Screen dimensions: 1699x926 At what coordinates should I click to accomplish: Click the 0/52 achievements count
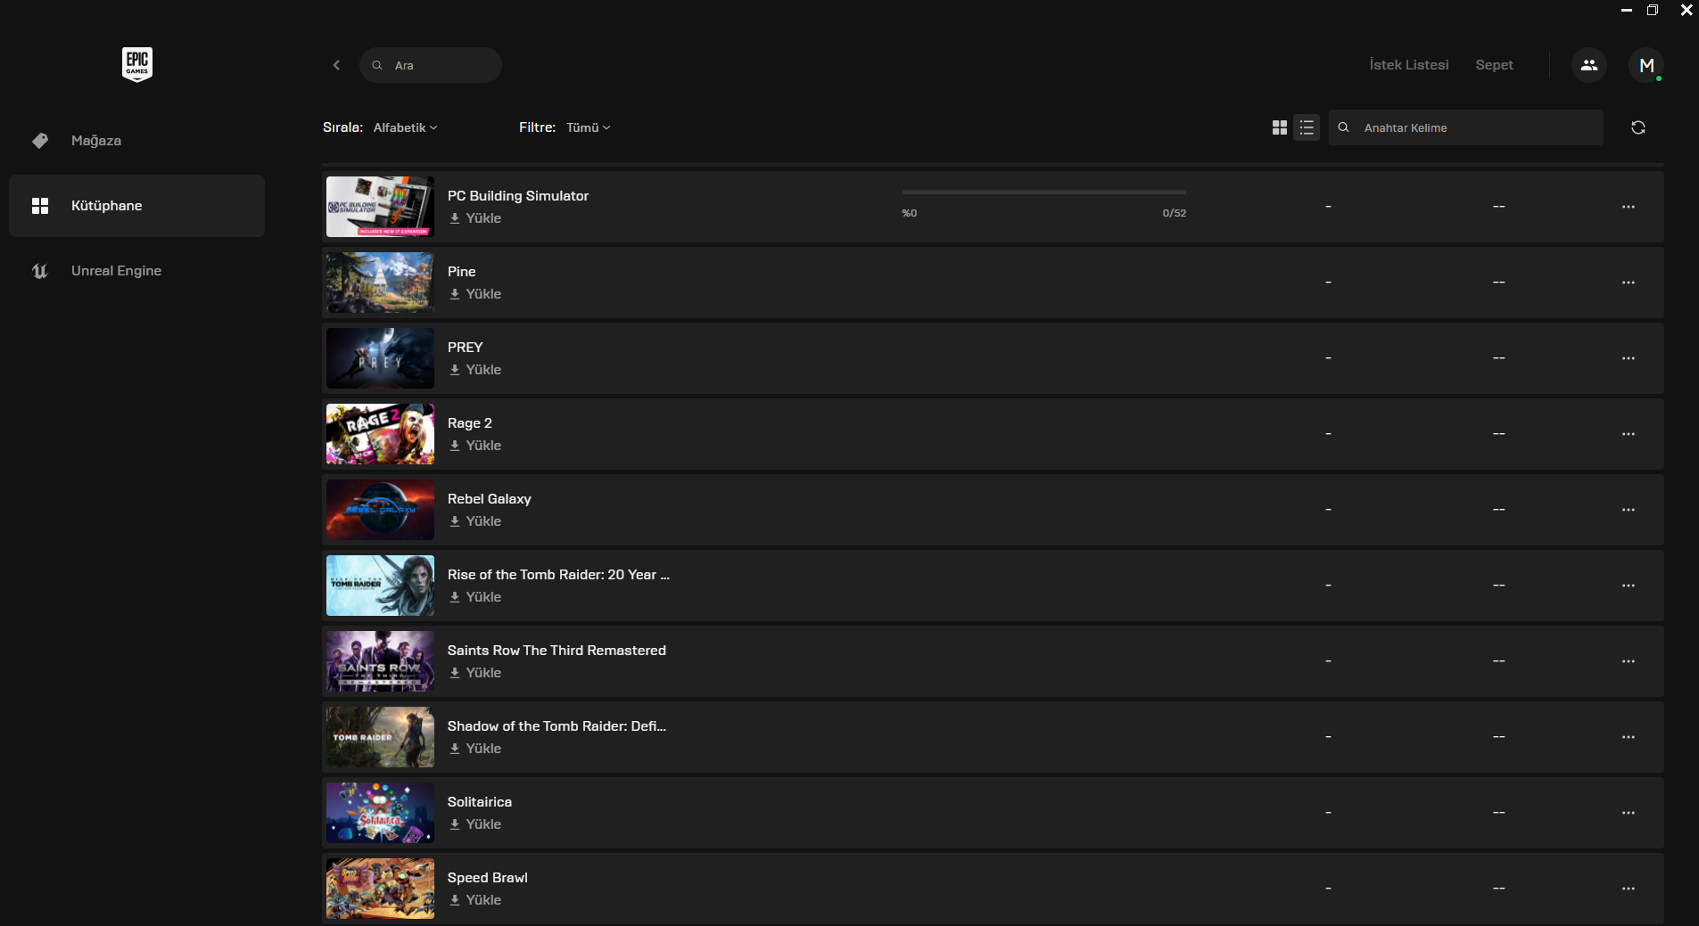click(x=1175, y=213)
